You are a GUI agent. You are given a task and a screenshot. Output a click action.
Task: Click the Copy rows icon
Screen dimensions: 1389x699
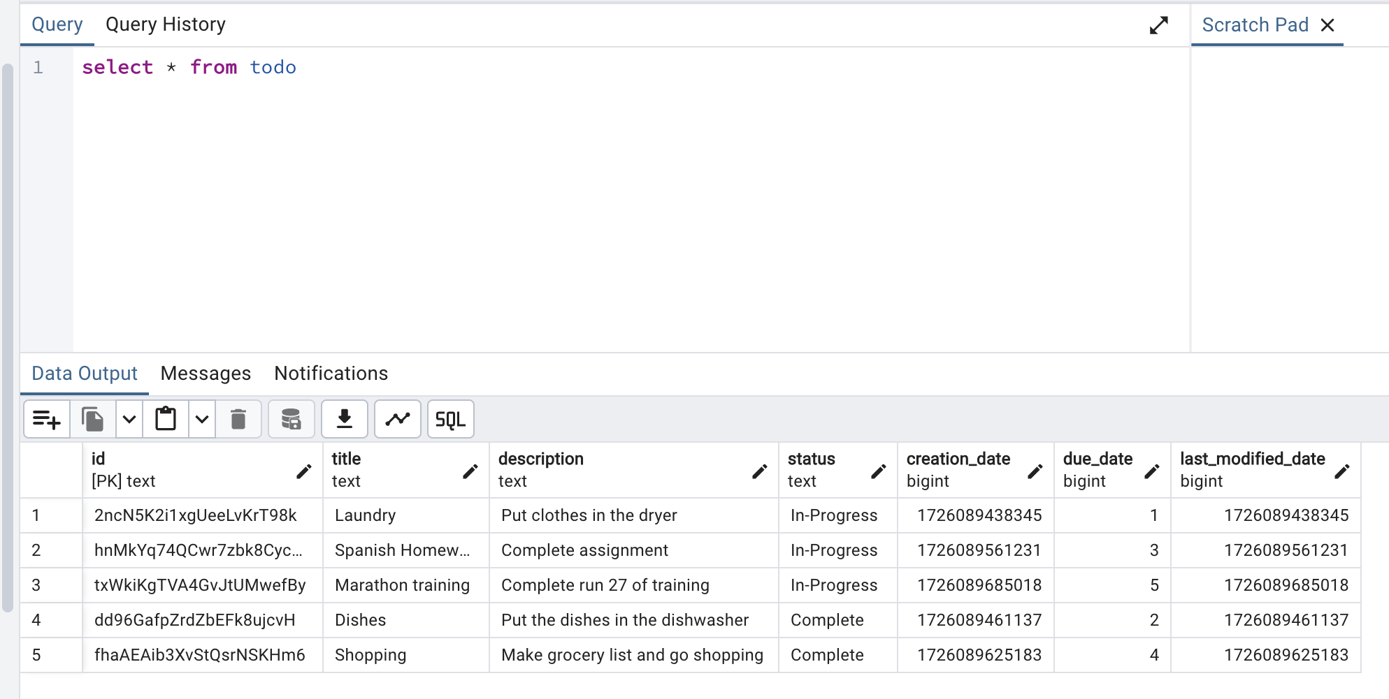[x=93, y=420]
